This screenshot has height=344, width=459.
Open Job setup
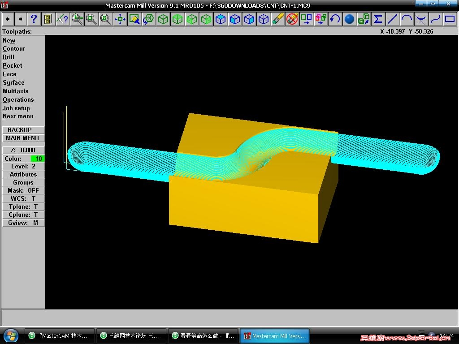point(17,108)
